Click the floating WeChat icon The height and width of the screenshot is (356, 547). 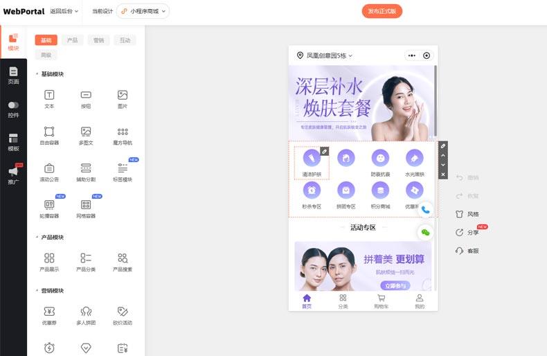[x=425, y=232]
